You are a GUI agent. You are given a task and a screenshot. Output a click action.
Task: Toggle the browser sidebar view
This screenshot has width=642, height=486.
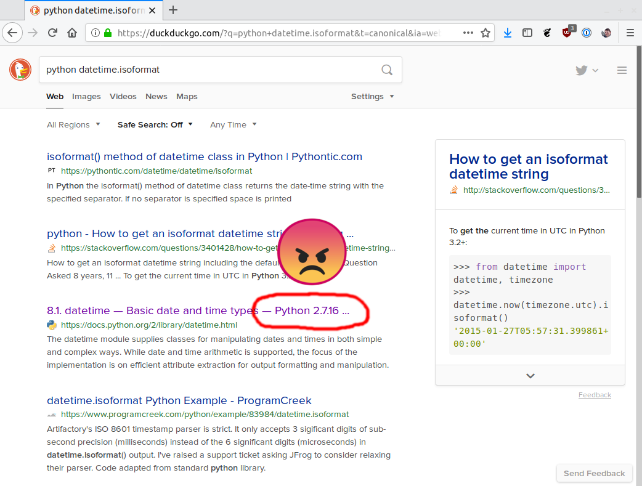(x=527, y=33)
